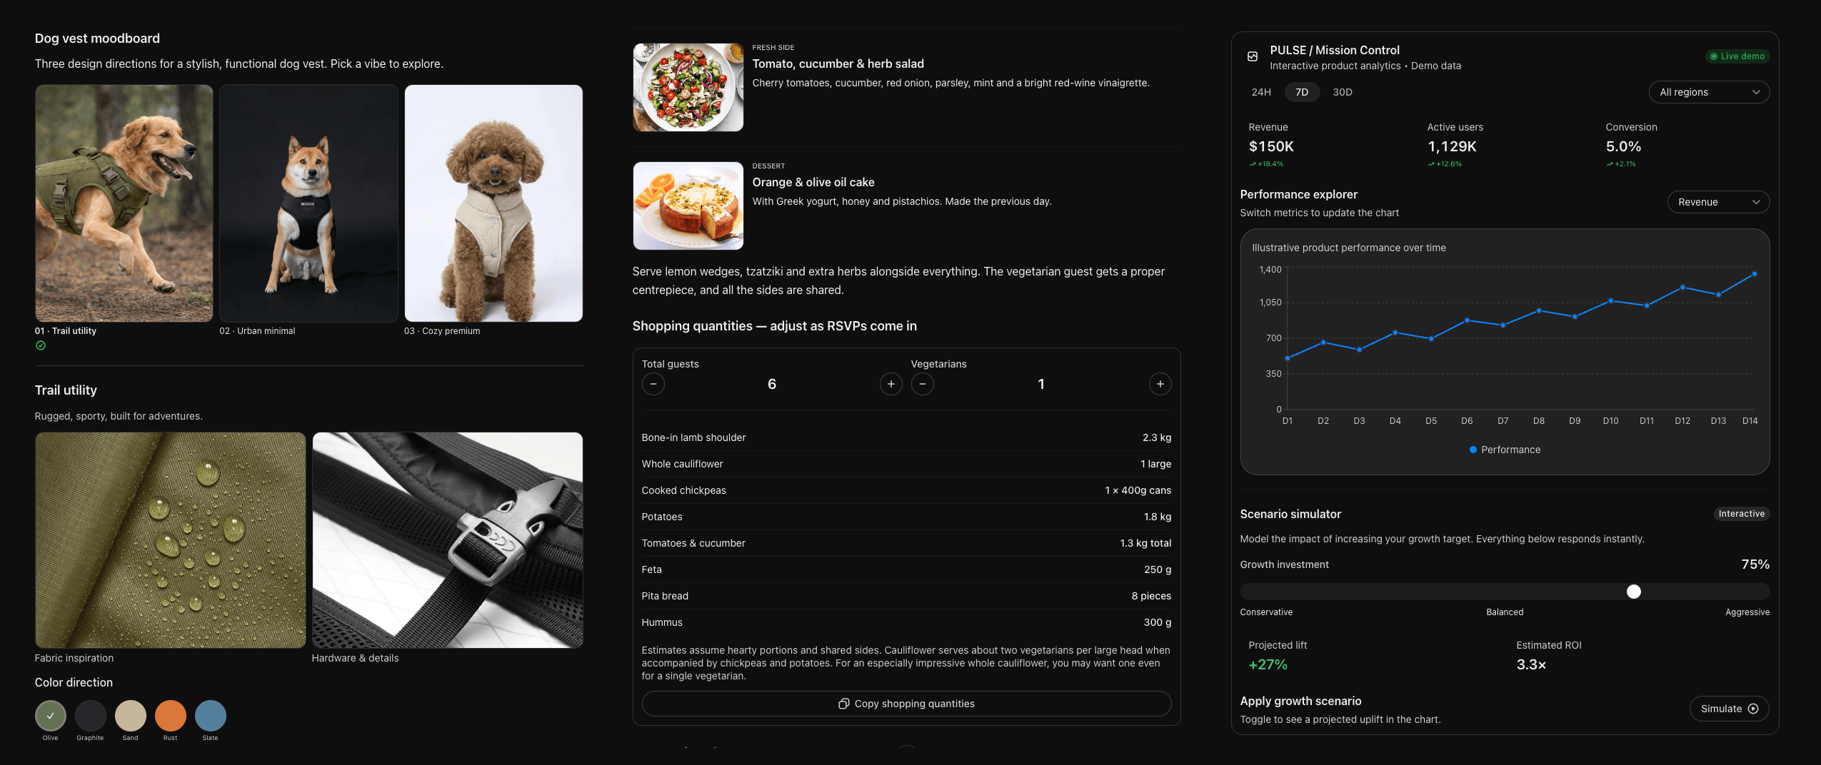Toggle the Performance legend item
The height and width of the screenshot is (765, 1821).
(x=1505, y=450)
